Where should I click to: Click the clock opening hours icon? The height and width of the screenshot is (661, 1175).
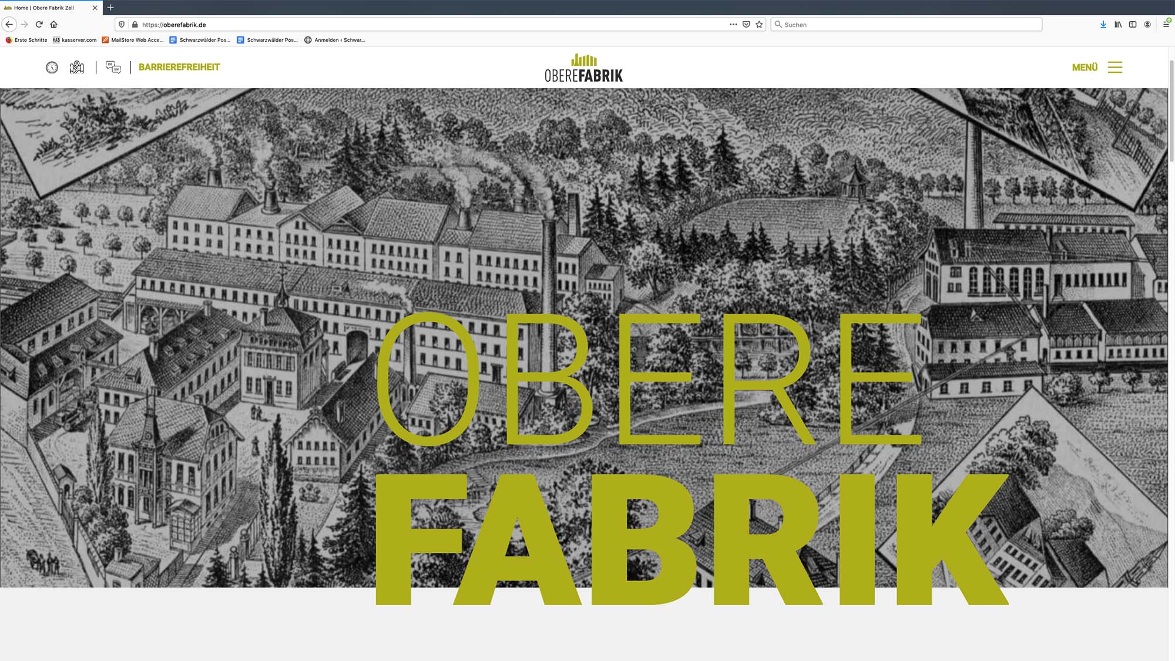point(52,68)
